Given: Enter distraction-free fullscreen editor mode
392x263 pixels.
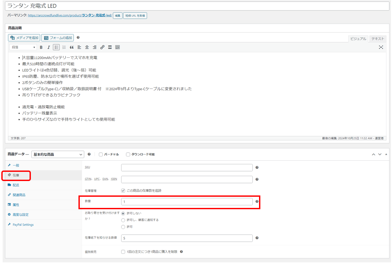Looking at the screenshot, I should pos(381,47).
